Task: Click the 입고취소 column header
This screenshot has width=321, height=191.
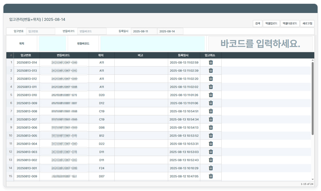Action: (210, 55)
